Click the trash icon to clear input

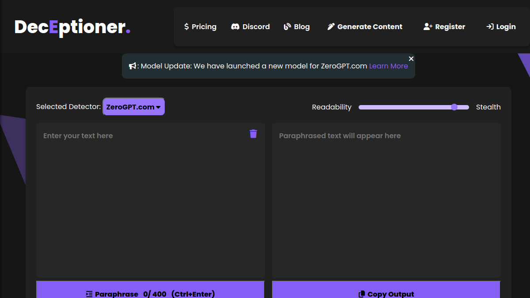click(x=253, y=134)
